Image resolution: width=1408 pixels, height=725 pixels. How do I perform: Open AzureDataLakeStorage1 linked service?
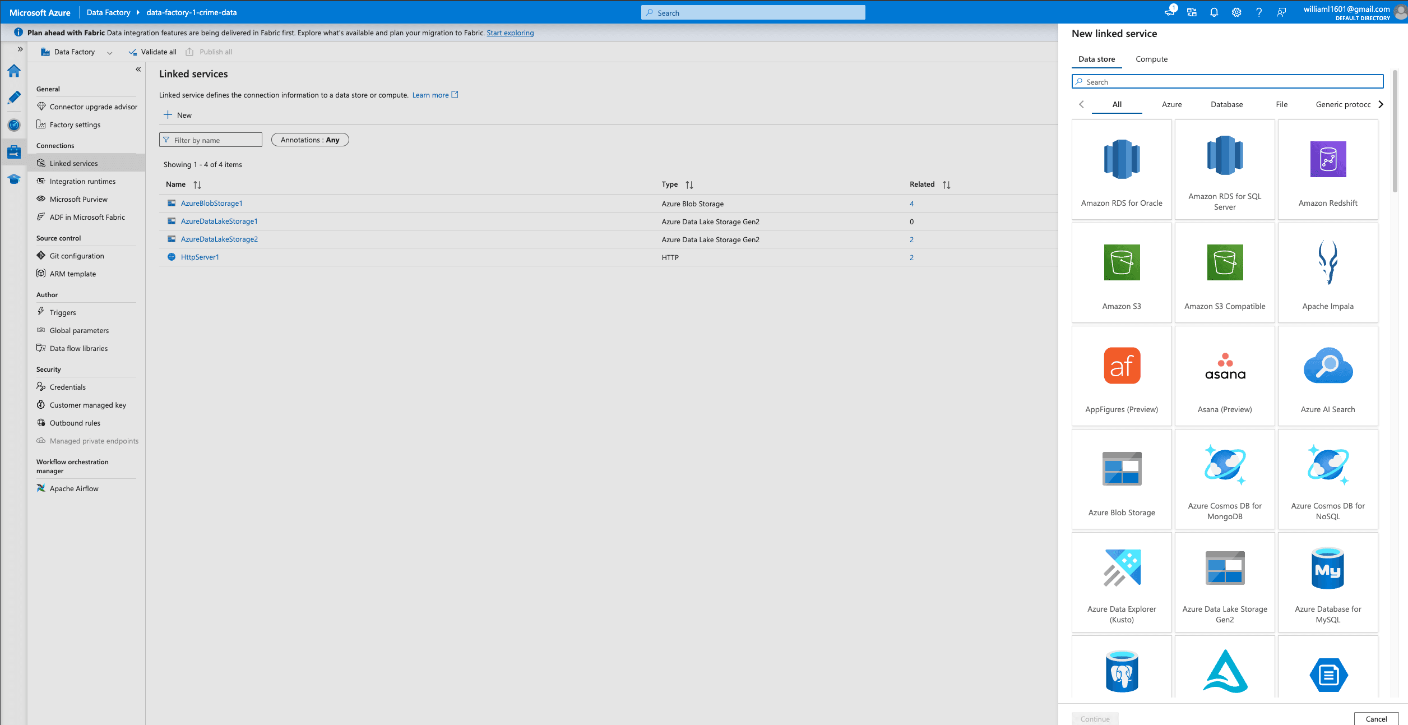[x=219, y=221]
